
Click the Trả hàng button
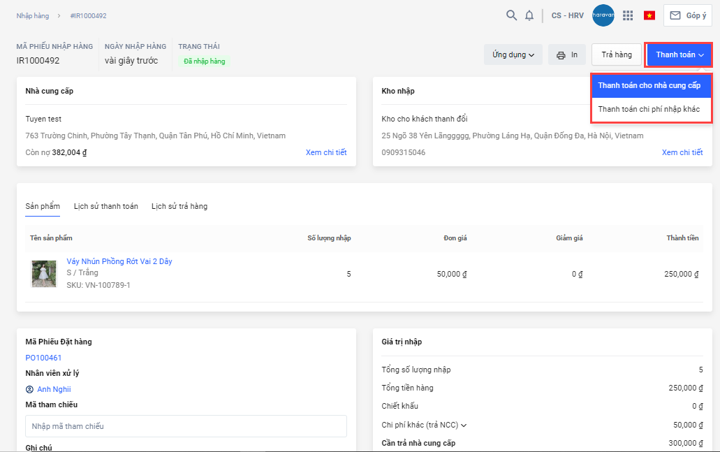point(617,54)
